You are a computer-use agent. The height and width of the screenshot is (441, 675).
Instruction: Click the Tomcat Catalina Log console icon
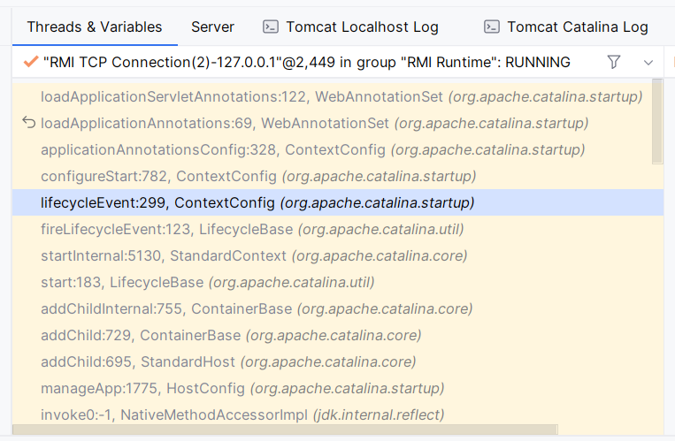coord(493,27)
